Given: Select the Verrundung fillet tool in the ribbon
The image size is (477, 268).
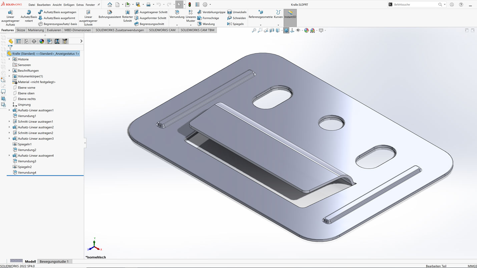Looking at the screenshot, I should point(177,14).
